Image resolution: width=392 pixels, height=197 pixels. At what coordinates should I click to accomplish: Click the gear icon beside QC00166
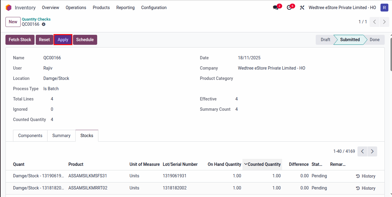[x=44, y=24]
